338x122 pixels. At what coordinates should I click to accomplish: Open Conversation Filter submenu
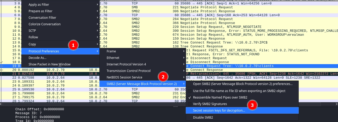coord(42,18)
